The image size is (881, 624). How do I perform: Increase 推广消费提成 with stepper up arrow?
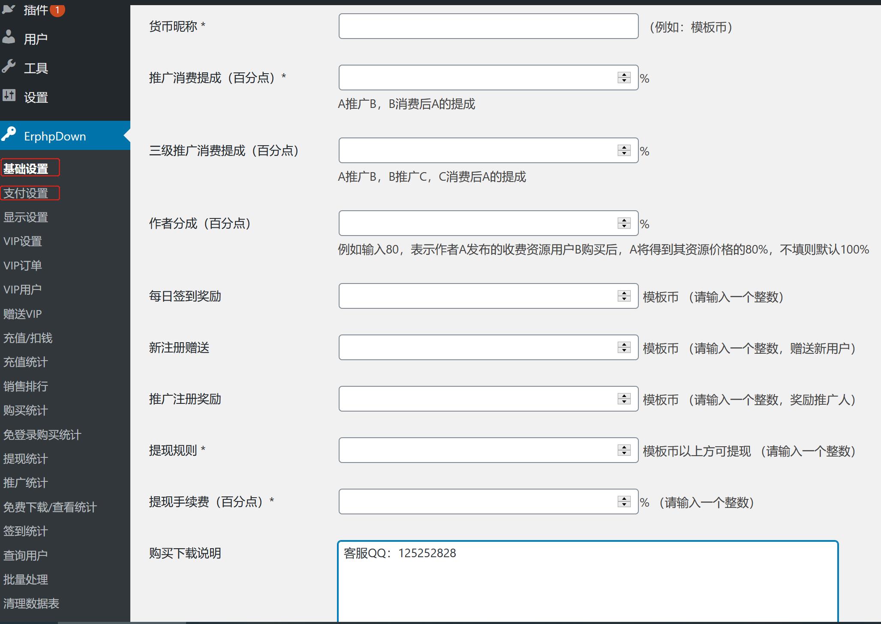pos(624,75)
